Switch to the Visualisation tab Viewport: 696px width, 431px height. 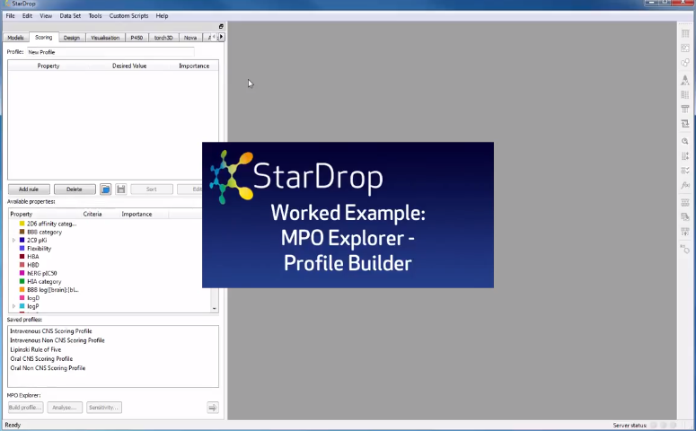[105, 38]
